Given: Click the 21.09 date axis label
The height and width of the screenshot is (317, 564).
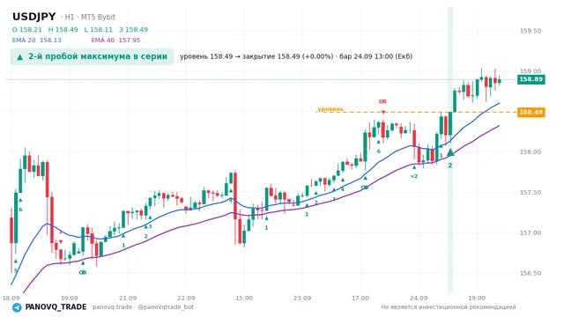Looking at the screenshot, I should (128, 299).
